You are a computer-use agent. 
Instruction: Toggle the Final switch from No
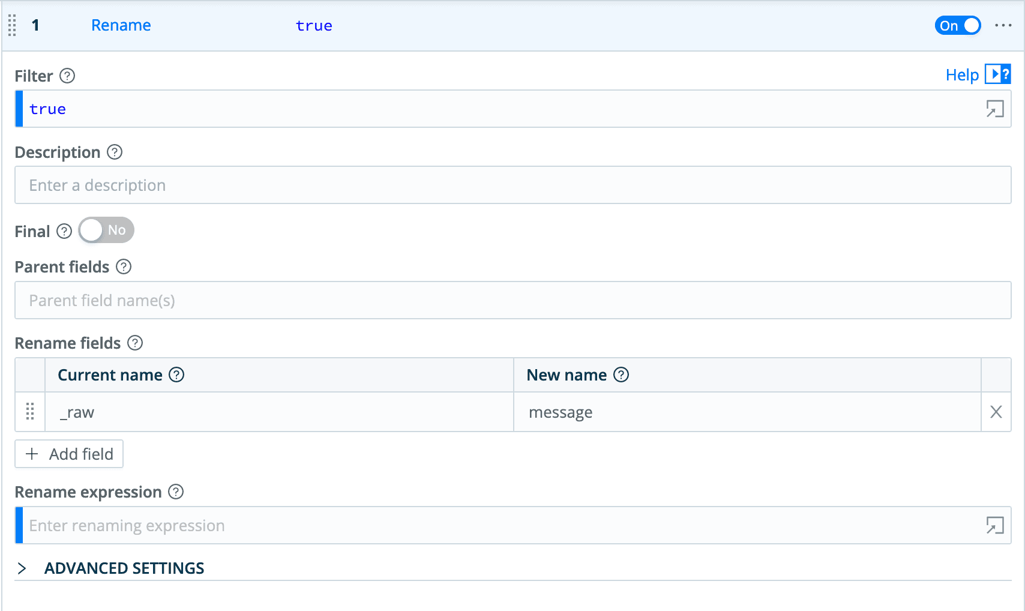pyautogui.click(x=106, y=230)
